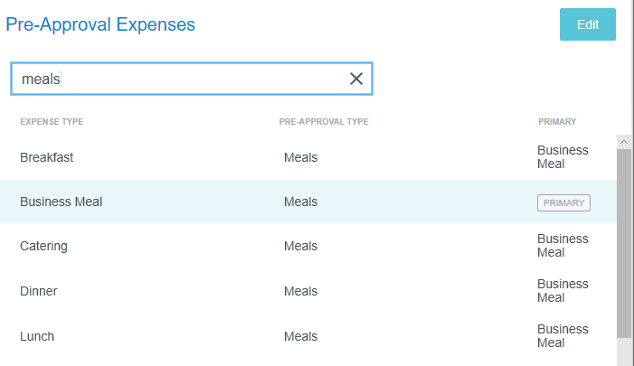The width and height of the screenshot is (634, 366).
Task: Click Business Meal primary value in Lunch row
Action: point(563,336)
